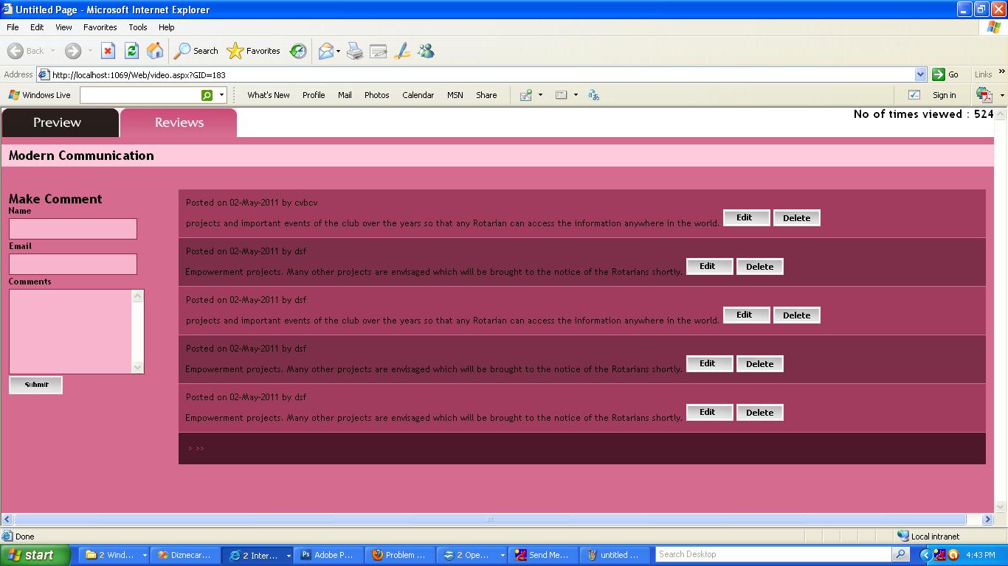The width and height of the screenshot is (1008, 566).
Task: Open the Tools menu
Action: tap(138, 27)
